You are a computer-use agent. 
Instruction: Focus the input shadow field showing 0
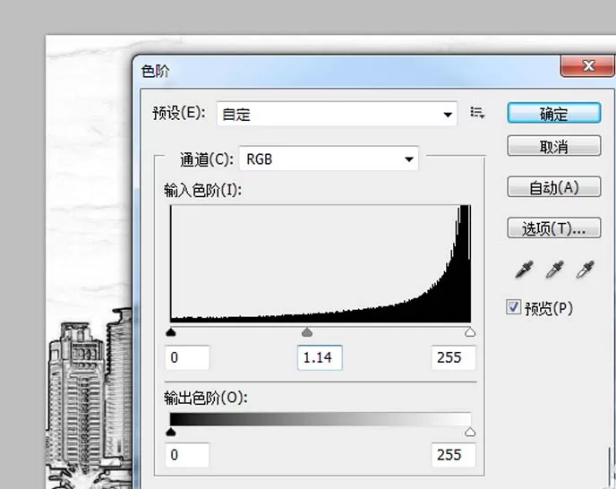(x=187, y=357)
